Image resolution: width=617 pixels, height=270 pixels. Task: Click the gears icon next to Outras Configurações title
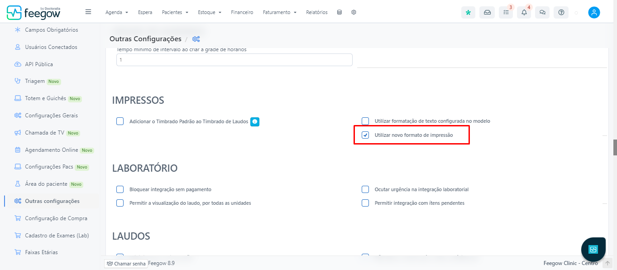point(196,39)
